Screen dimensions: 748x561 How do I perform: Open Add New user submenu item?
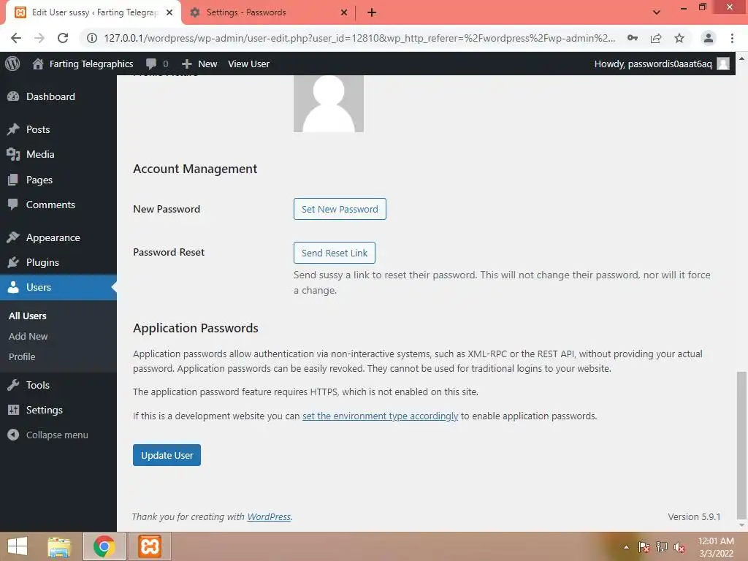tap(28, 336)
